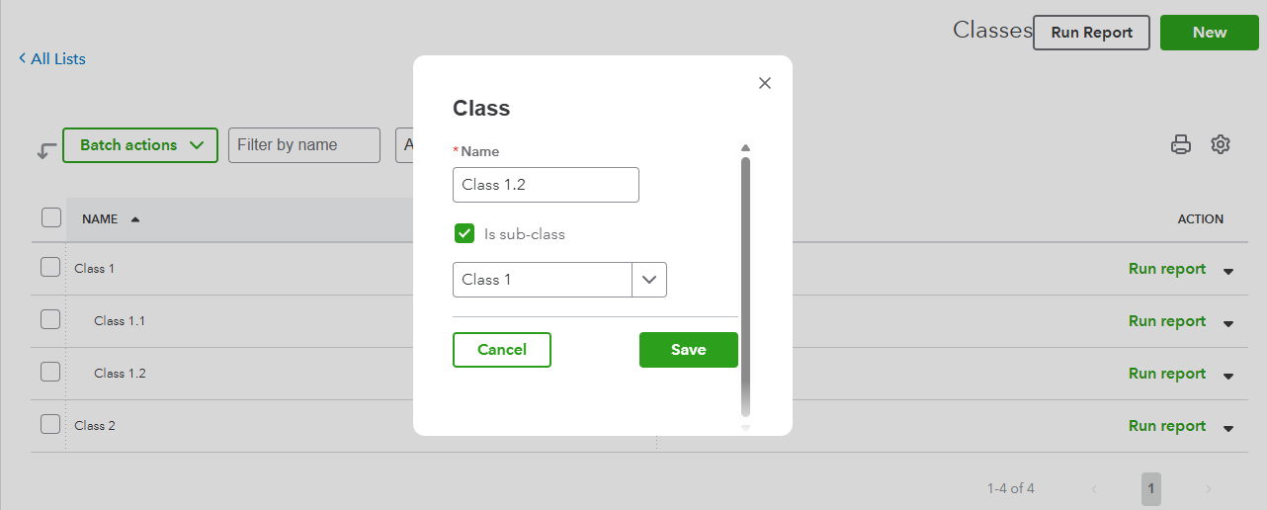Go to previous page arrow

pyautogui.click(x=1094, y=489)
